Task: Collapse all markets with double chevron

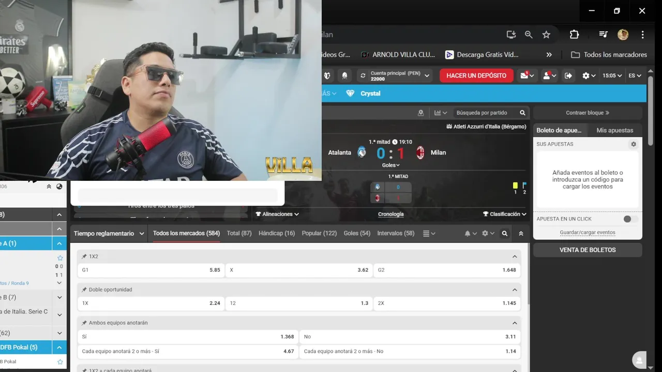Action: click(521, 234)
